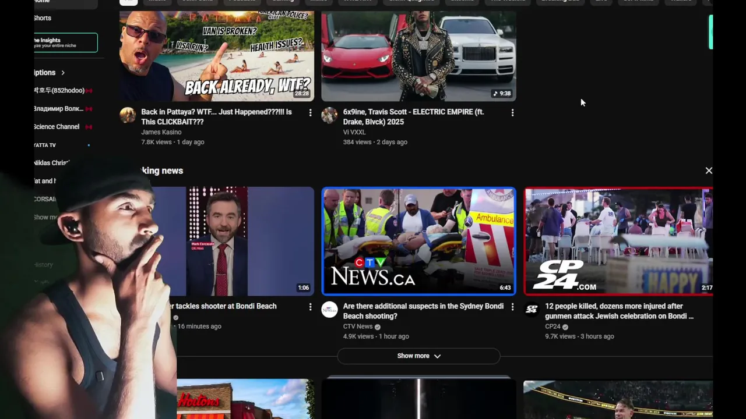Click live indicator beside 박호두(852hodoo)

click(89, 91)
